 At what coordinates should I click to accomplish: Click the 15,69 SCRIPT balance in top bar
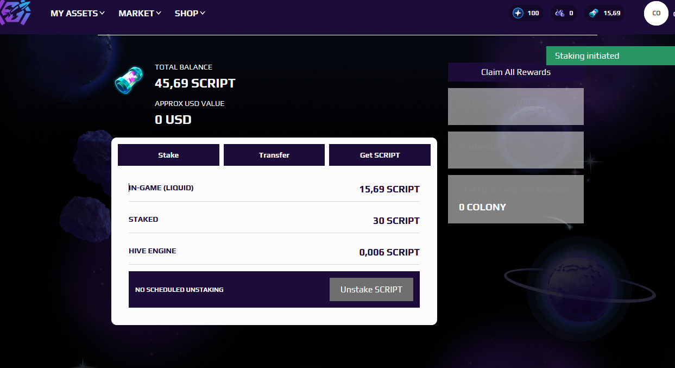612,13
